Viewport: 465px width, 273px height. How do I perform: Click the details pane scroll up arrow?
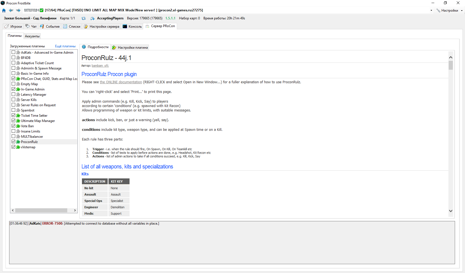pos(451,57)
